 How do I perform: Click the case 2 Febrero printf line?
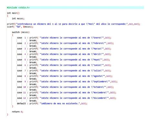pyautogui.click(x=65, y=43)
